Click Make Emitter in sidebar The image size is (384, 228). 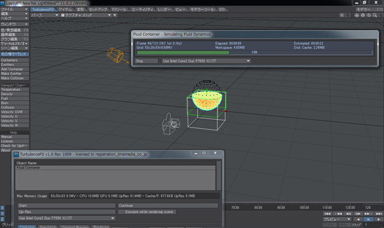click(x=14, y=74)
